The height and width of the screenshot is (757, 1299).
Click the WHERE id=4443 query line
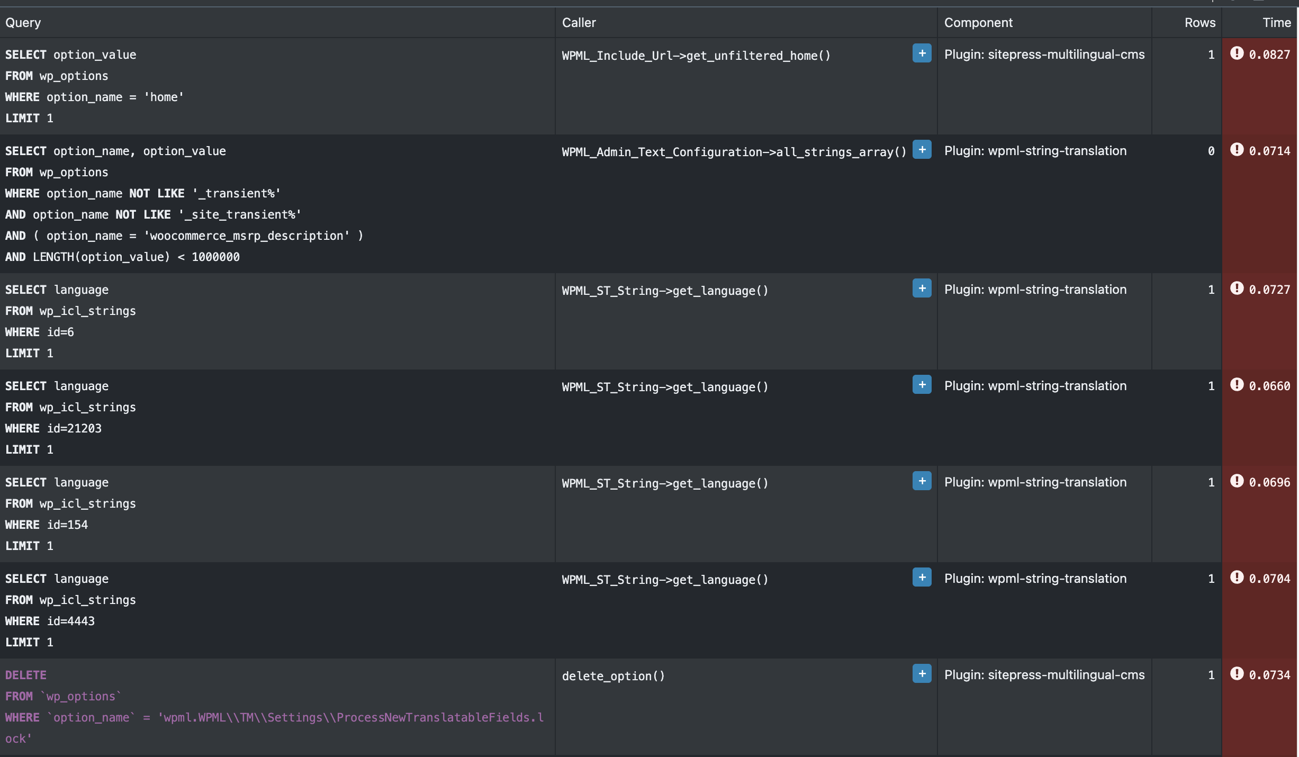tap(50, 621)
